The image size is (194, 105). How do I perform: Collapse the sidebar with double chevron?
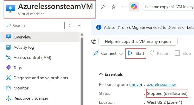coord(79,25)
